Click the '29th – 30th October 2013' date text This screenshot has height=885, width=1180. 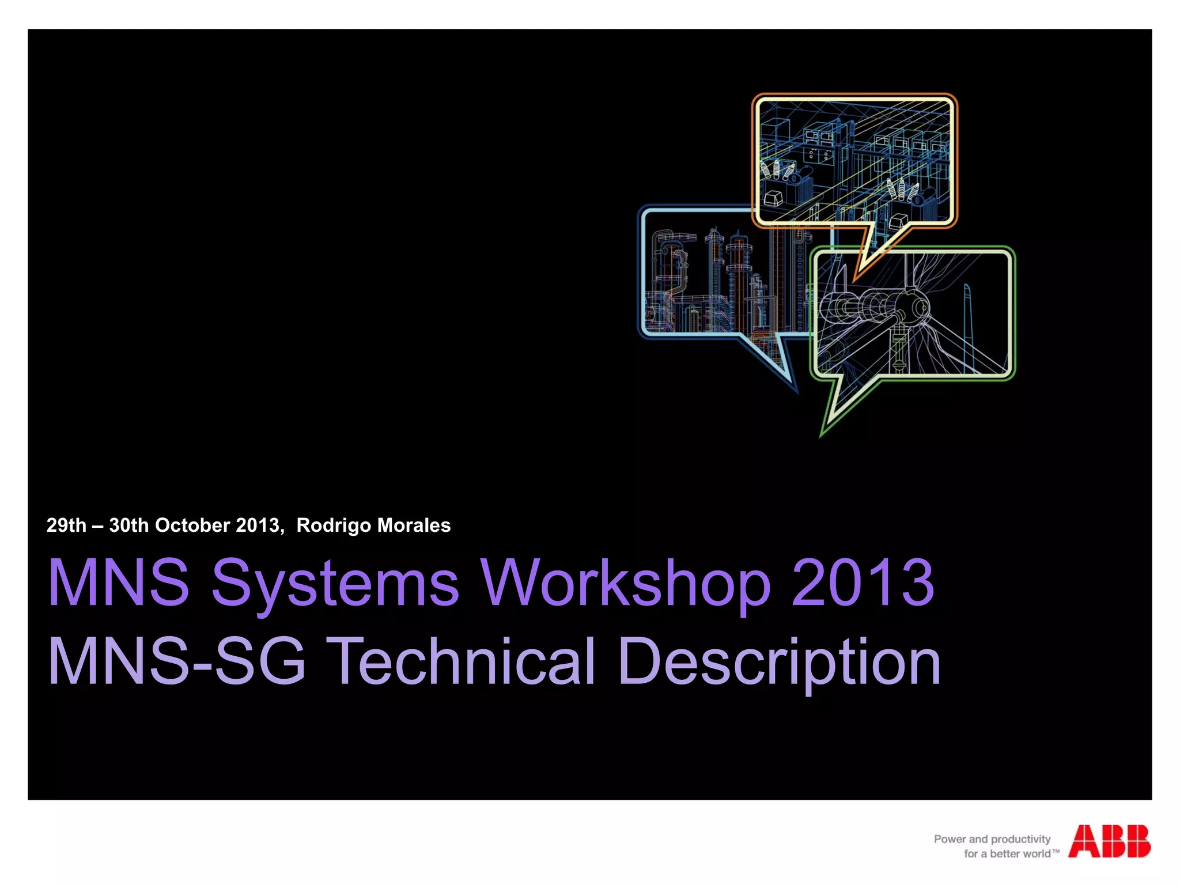click(x=164, y=525)
